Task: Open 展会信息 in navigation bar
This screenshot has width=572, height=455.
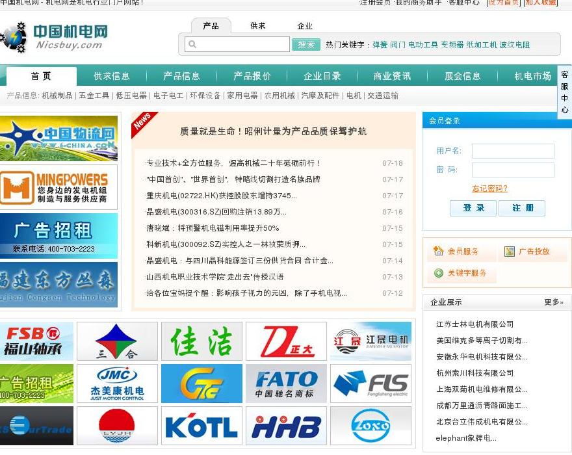Action: pyautogui.click(x=463, y=76)
